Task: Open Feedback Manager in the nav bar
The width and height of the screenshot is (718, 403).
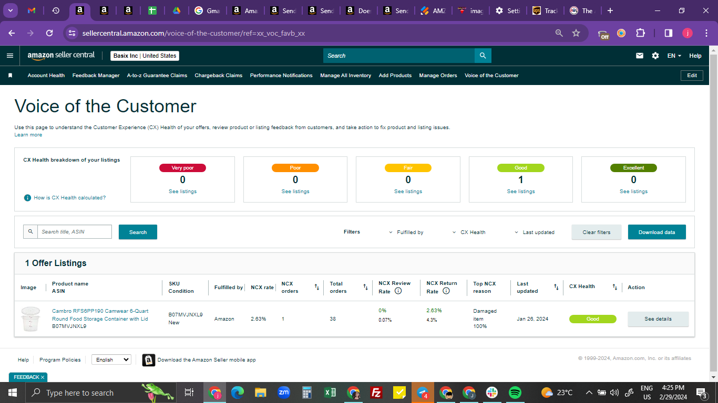Action: click(96, 76)
